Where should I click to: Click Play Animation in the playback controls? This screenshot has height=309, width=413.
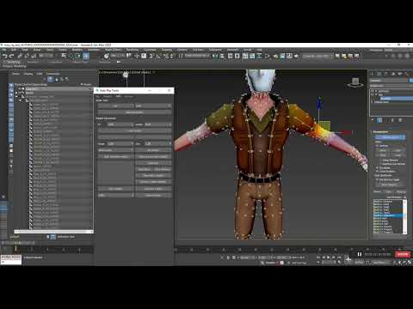click(329, 257)
